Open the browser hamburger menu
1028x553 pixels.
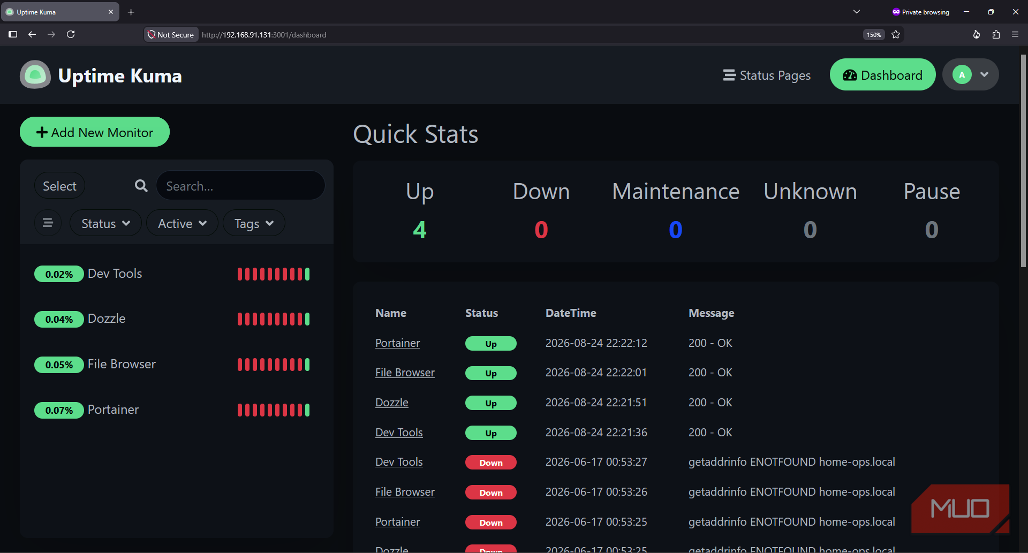[x=1015, y=34]
